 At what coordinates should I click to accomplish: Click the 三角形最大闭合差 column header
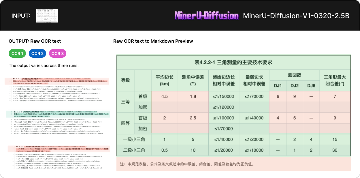pos(335,80)
